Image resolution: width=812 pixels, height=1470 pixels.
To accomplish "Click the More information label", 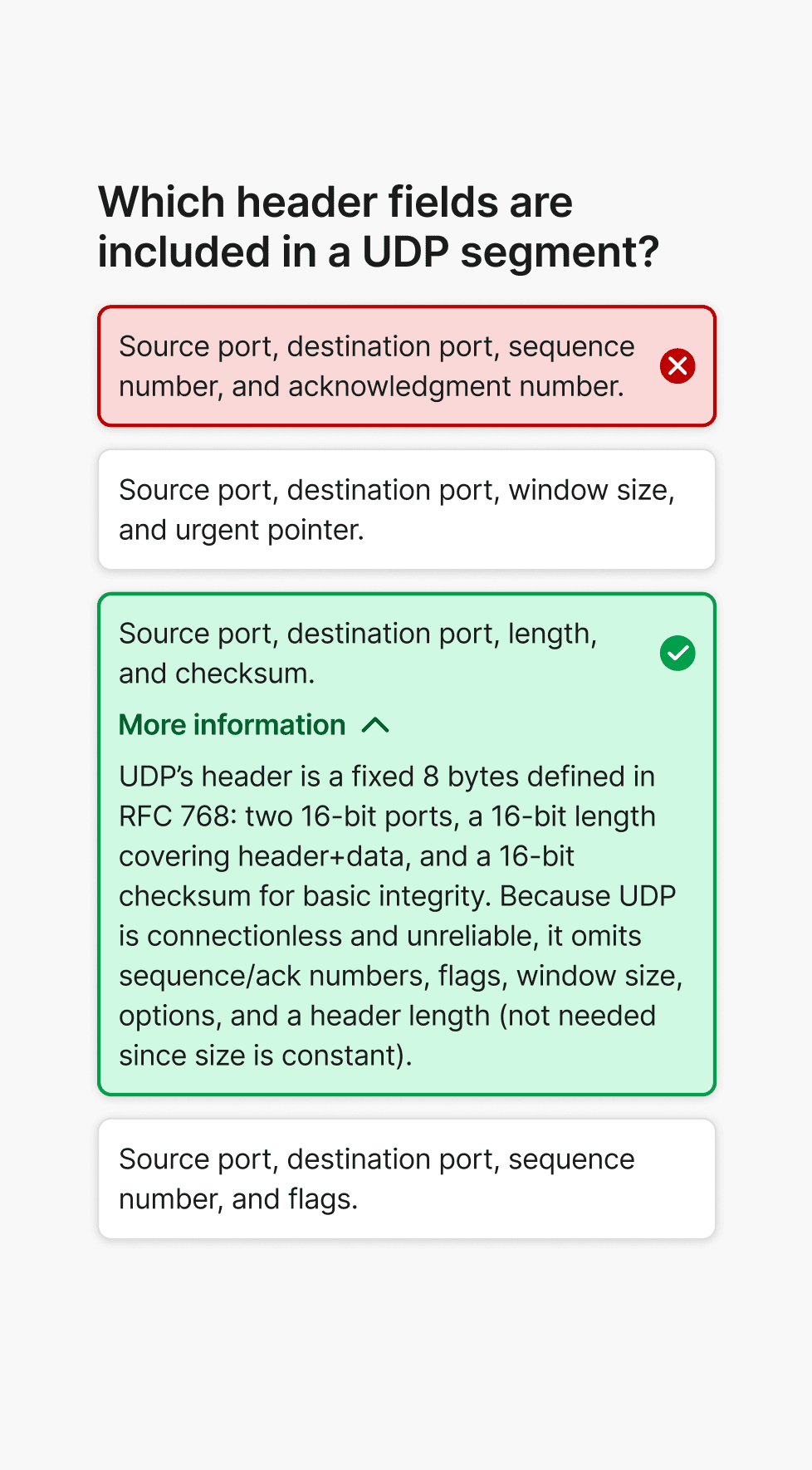I will click(x=232, y=725).
